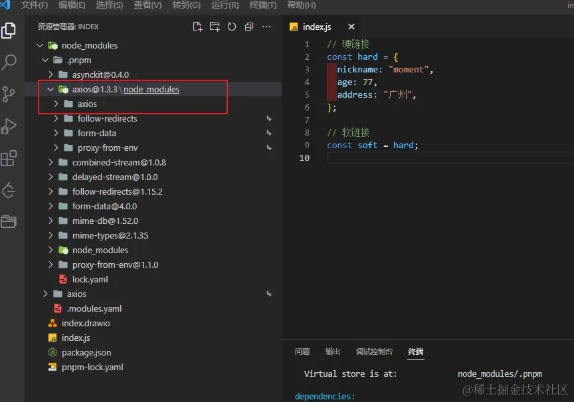
Task: Expand the form-data symlink folder
Action: (x=56, y=134)
